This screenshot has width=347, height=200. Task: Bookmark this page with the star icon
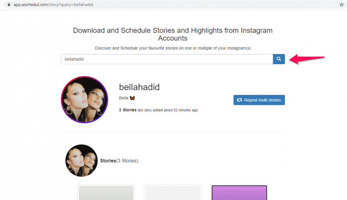click(x=341, y=5)
